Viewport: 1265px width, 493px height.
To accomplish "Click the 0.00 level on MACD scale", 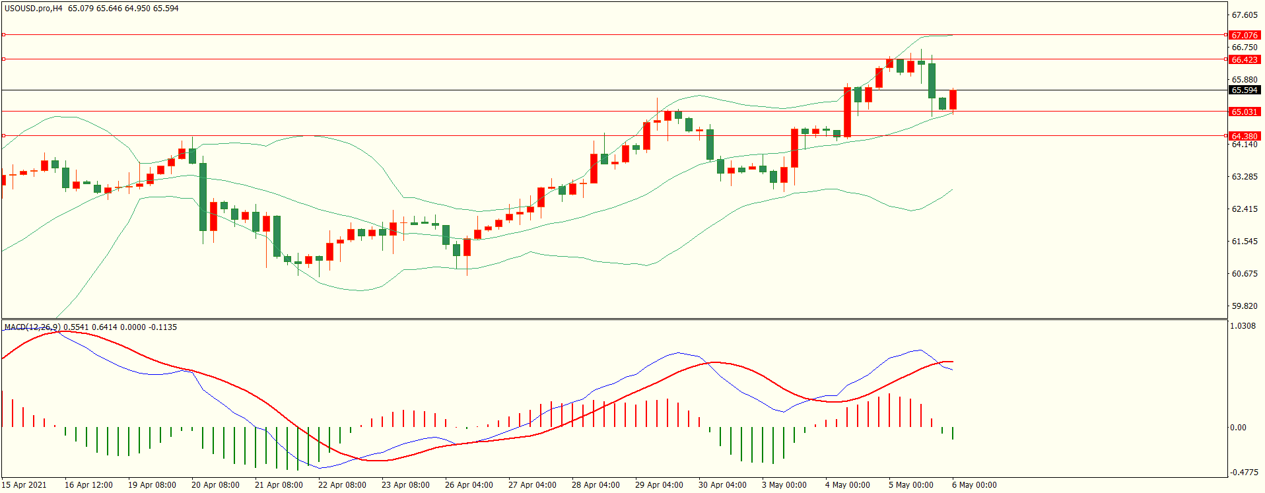I will point(1239,428).
